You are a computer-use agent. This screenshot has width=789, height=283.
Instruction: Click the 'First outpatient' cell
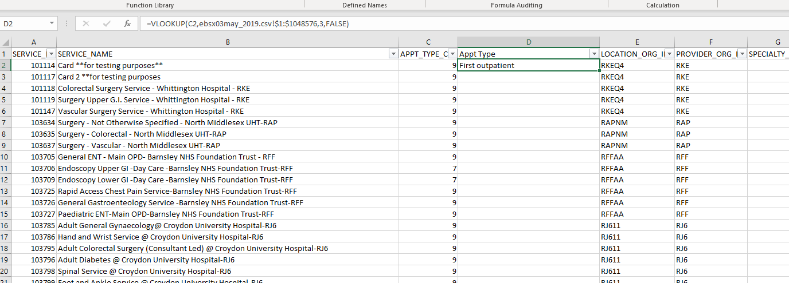click(x=529, y=65)
